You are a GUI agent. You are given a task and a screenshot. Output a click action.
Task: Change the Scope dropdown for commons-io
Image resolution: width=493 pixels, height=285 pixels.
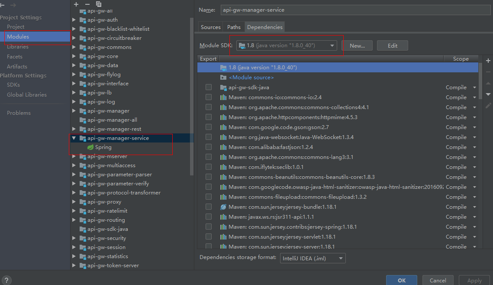[x=475, y=97]
